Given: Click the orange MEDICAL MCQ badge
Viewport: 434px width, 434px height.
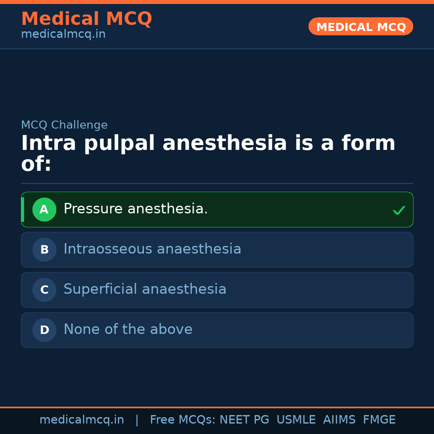Looking at the screenshot, I should 360,27.
